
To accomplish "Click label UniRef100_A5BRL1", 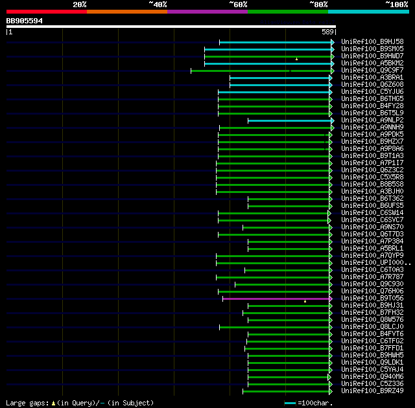I will (372, 249).
